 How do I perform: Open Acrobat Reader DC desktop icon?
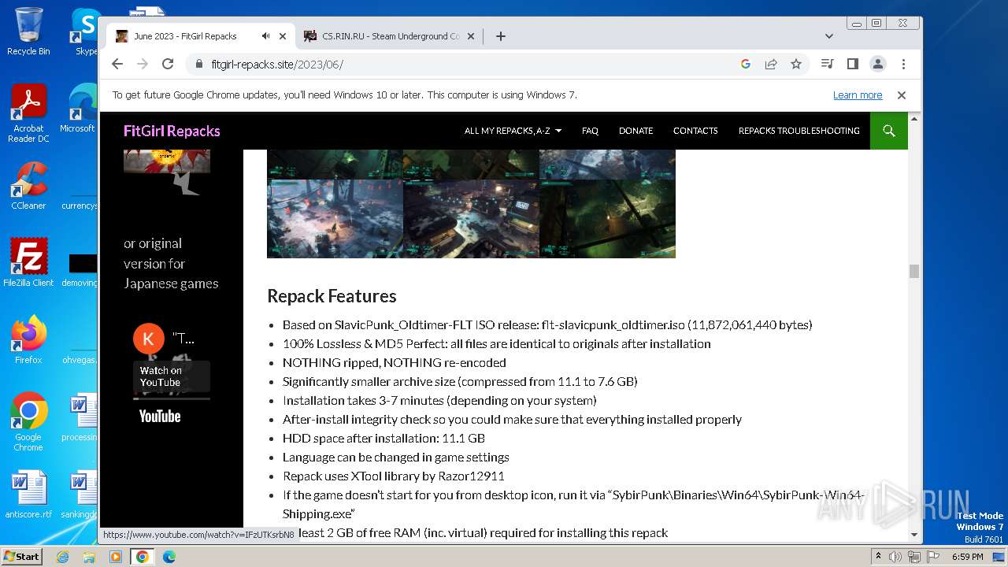[x=28, y=113]
